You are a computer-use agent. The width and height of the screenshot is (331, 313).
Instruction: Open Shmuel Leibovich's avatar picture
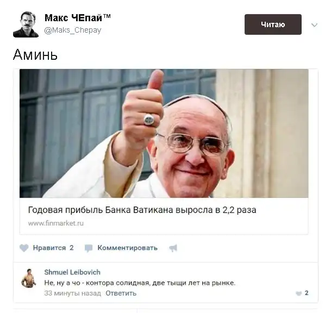click(x=29, y=278)
